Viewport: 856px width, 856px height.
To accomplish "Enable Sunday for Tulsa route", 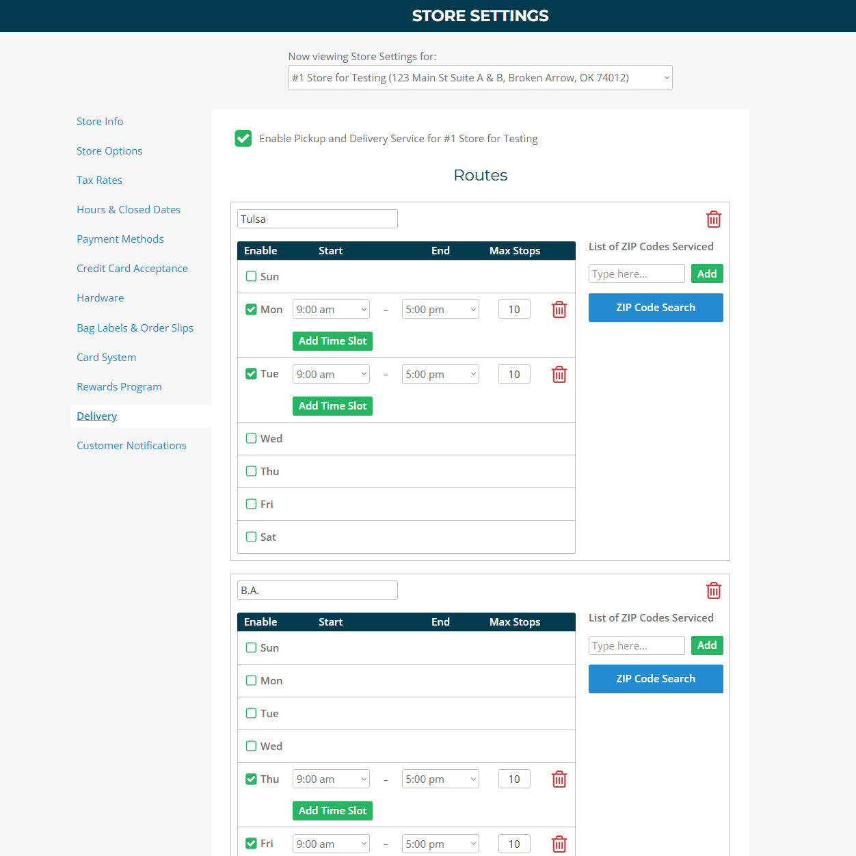I will point(251,276).
